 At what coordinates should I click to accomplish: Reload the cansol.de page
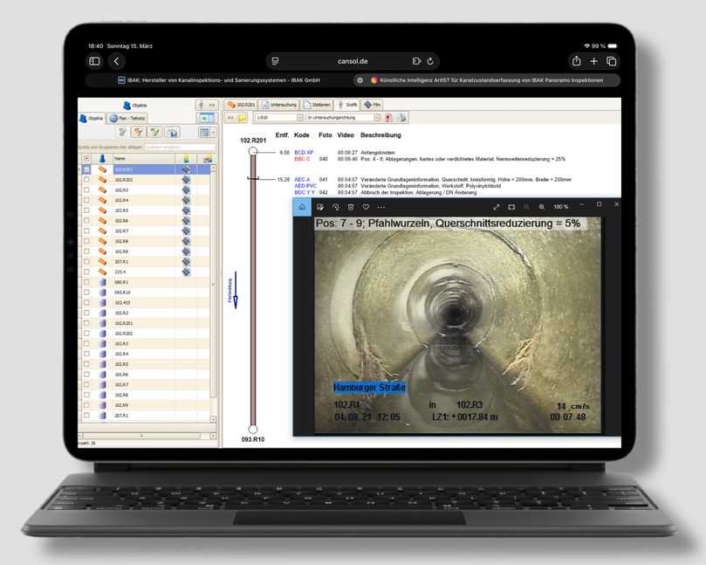pyautogui.click(x=430, y=61)
